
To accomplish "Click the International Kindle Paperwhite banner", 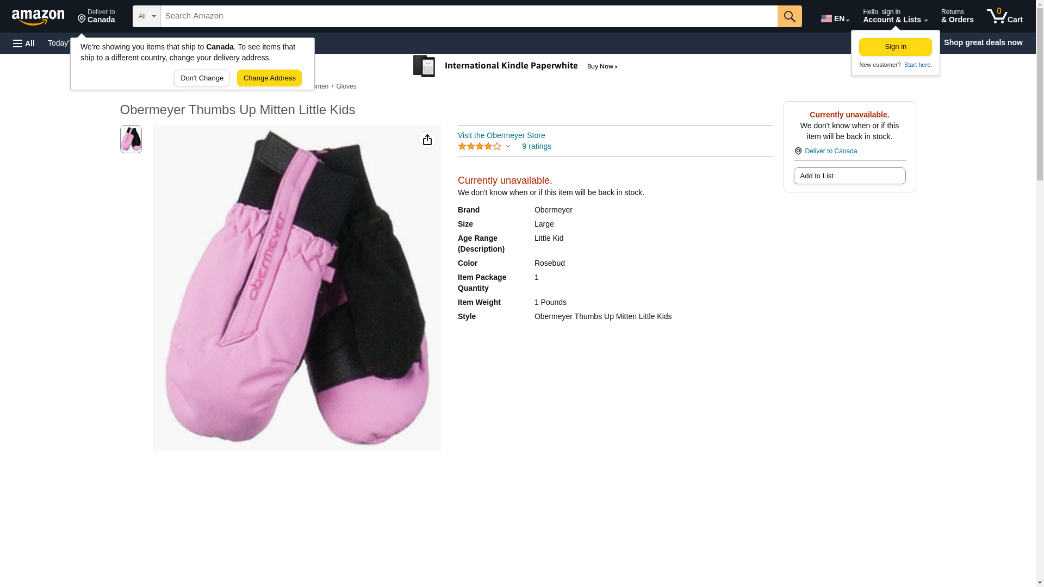I will pos(515,66).
